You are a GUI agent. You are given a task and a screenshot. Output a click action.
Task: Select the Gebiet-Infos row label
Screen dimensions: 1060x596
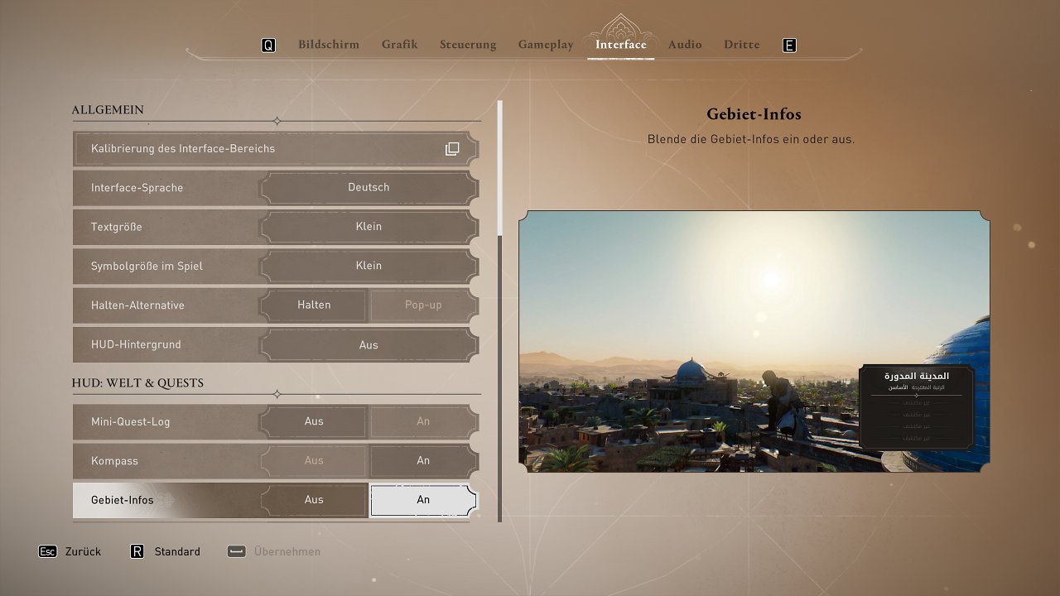point(123,500)
